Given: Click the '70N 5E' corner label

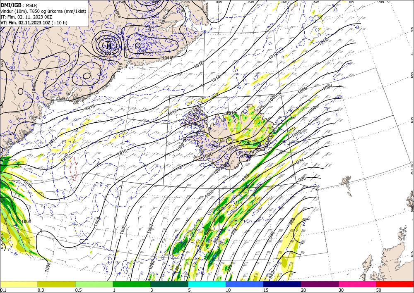Looking at the screenshot, I should pos(384,2).
